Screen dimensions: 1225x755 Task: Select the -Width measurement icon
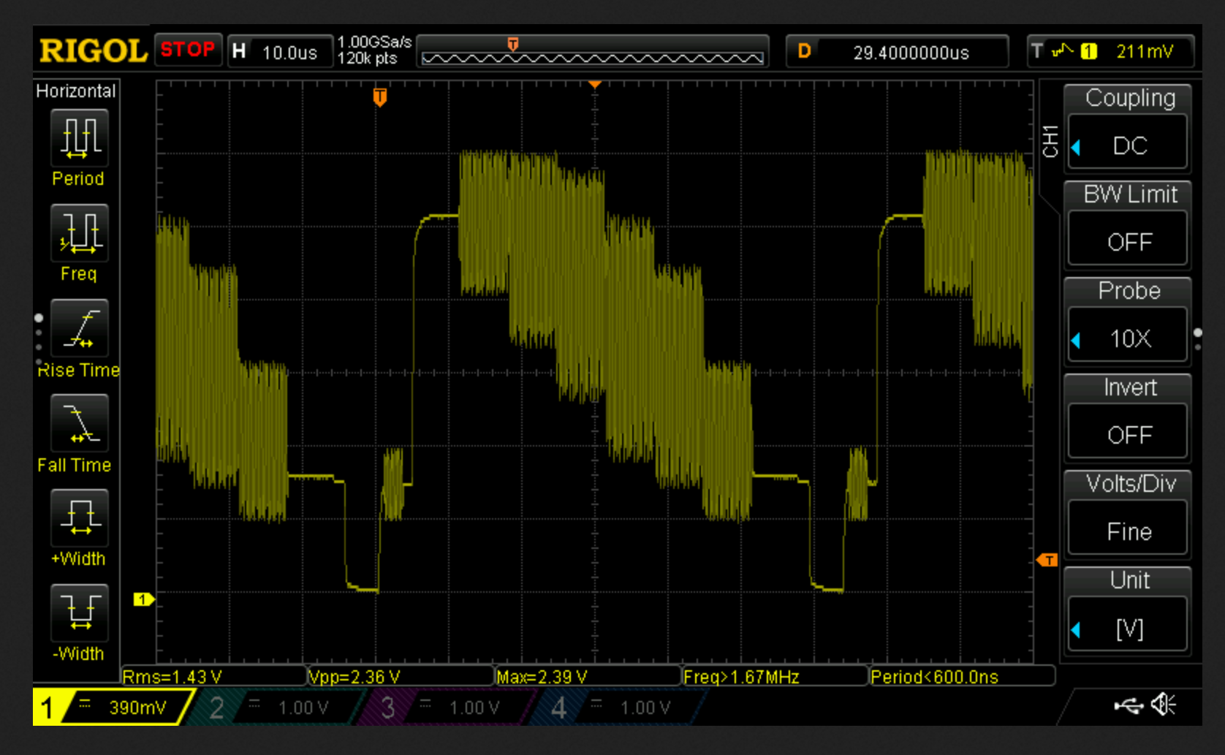point(80,613)
